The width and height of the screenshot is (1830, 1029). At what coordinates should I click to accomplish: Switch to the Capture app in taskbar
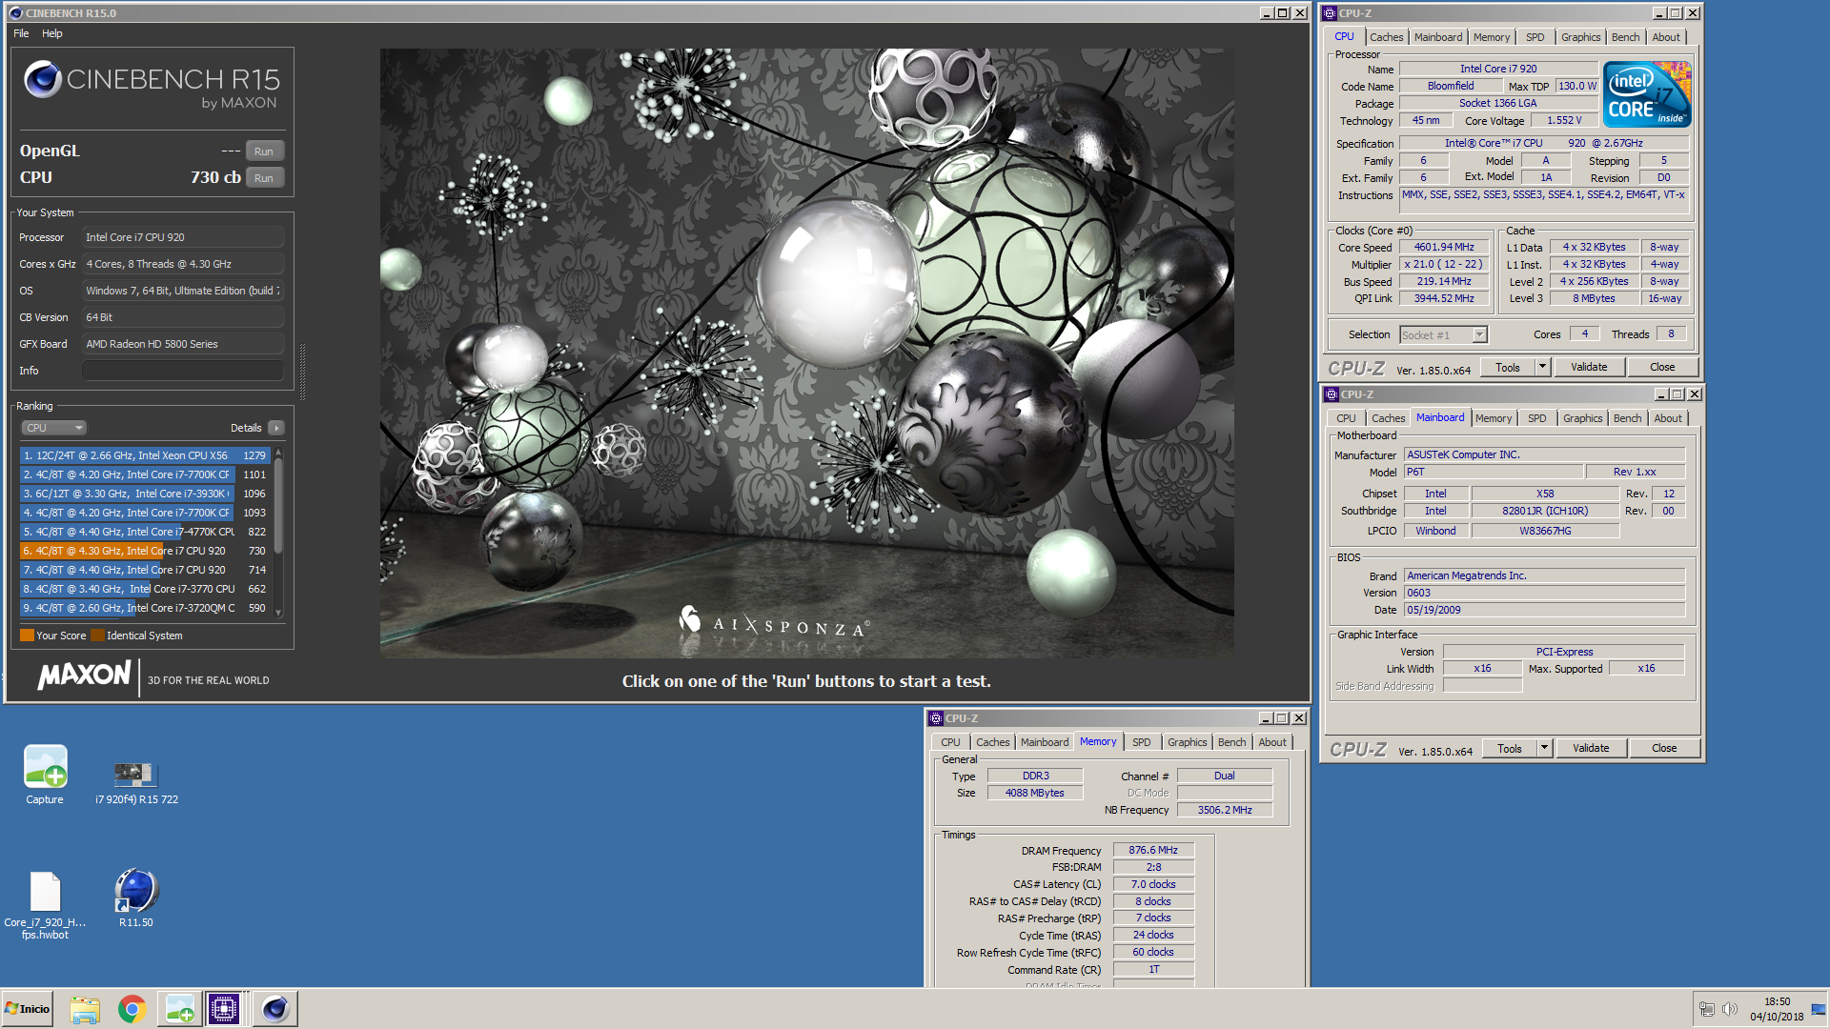click(x=179, y=1009)
